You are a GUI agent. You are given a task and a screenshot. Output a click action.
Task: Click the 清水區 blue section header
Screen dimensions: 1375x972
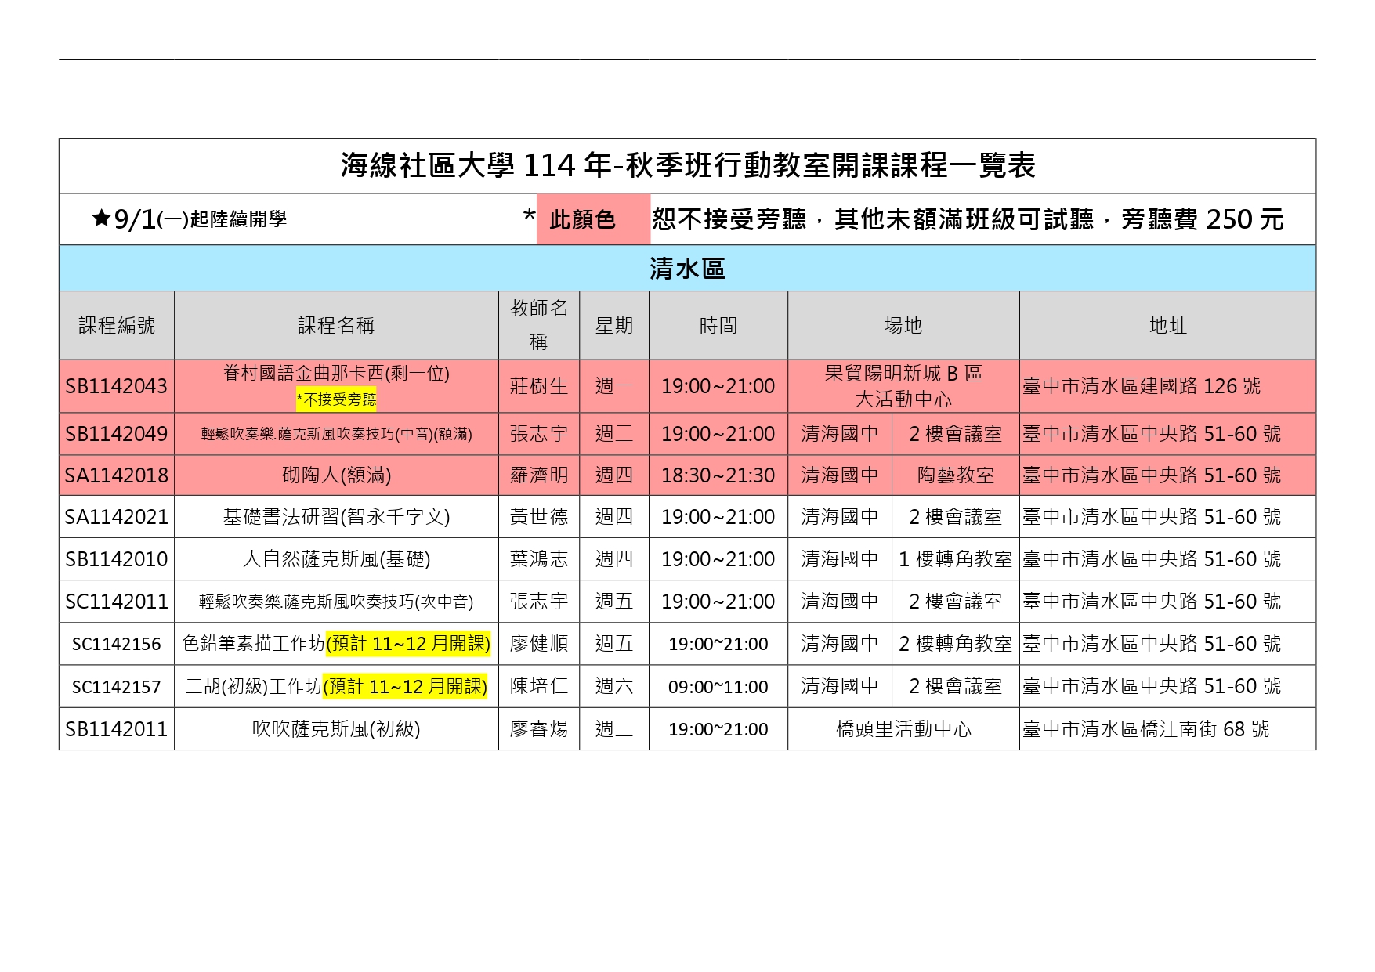(687, 269)
